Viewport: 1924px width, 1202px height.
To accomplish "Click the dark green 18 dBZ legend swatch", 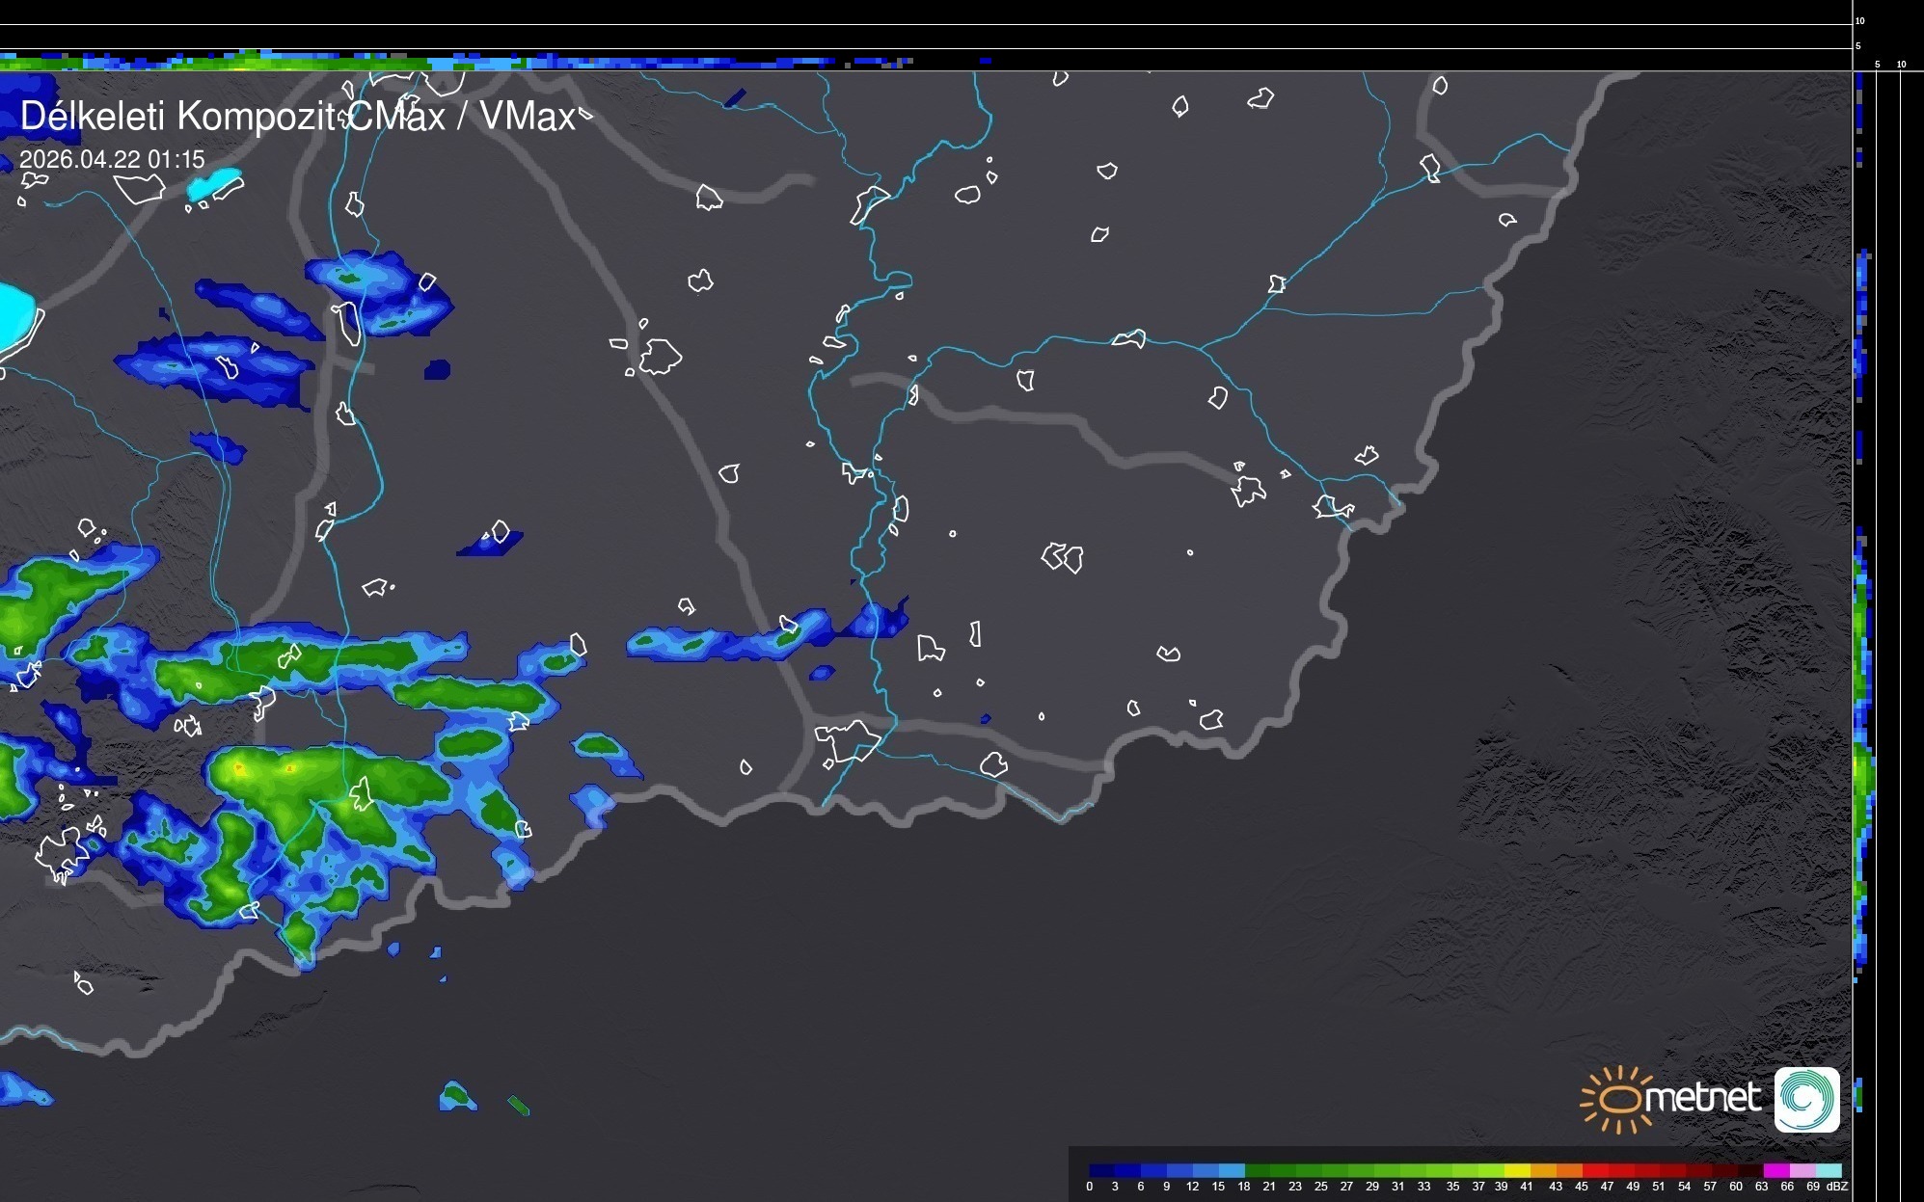I will pos(1257,1170).
